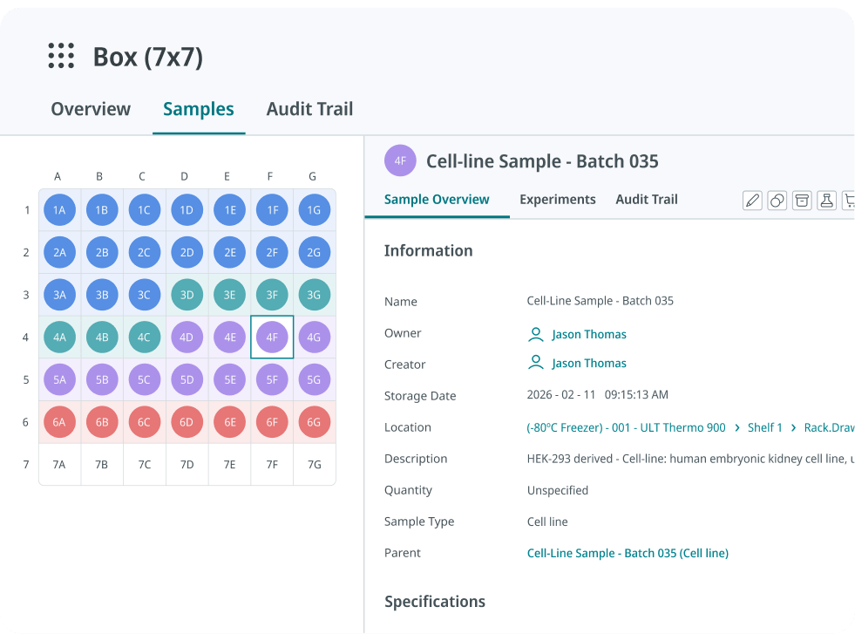Click column header F
Screen dimensions: 855x641
click(x=270, y=176)
